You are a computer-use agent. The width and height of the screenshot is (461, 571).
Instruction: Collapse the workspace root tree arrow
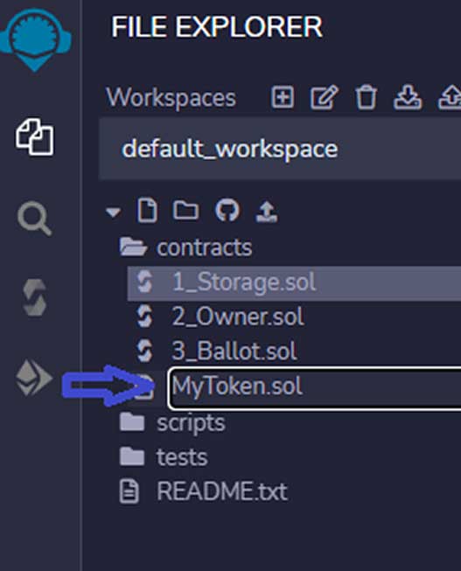coord(114,212)
